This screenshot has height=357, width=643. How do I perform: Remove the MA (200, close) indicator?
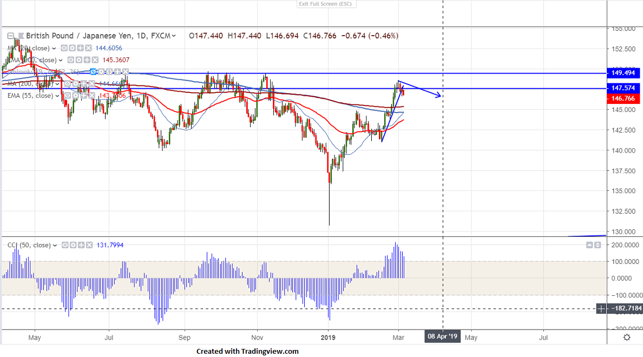tap(92, 84)
